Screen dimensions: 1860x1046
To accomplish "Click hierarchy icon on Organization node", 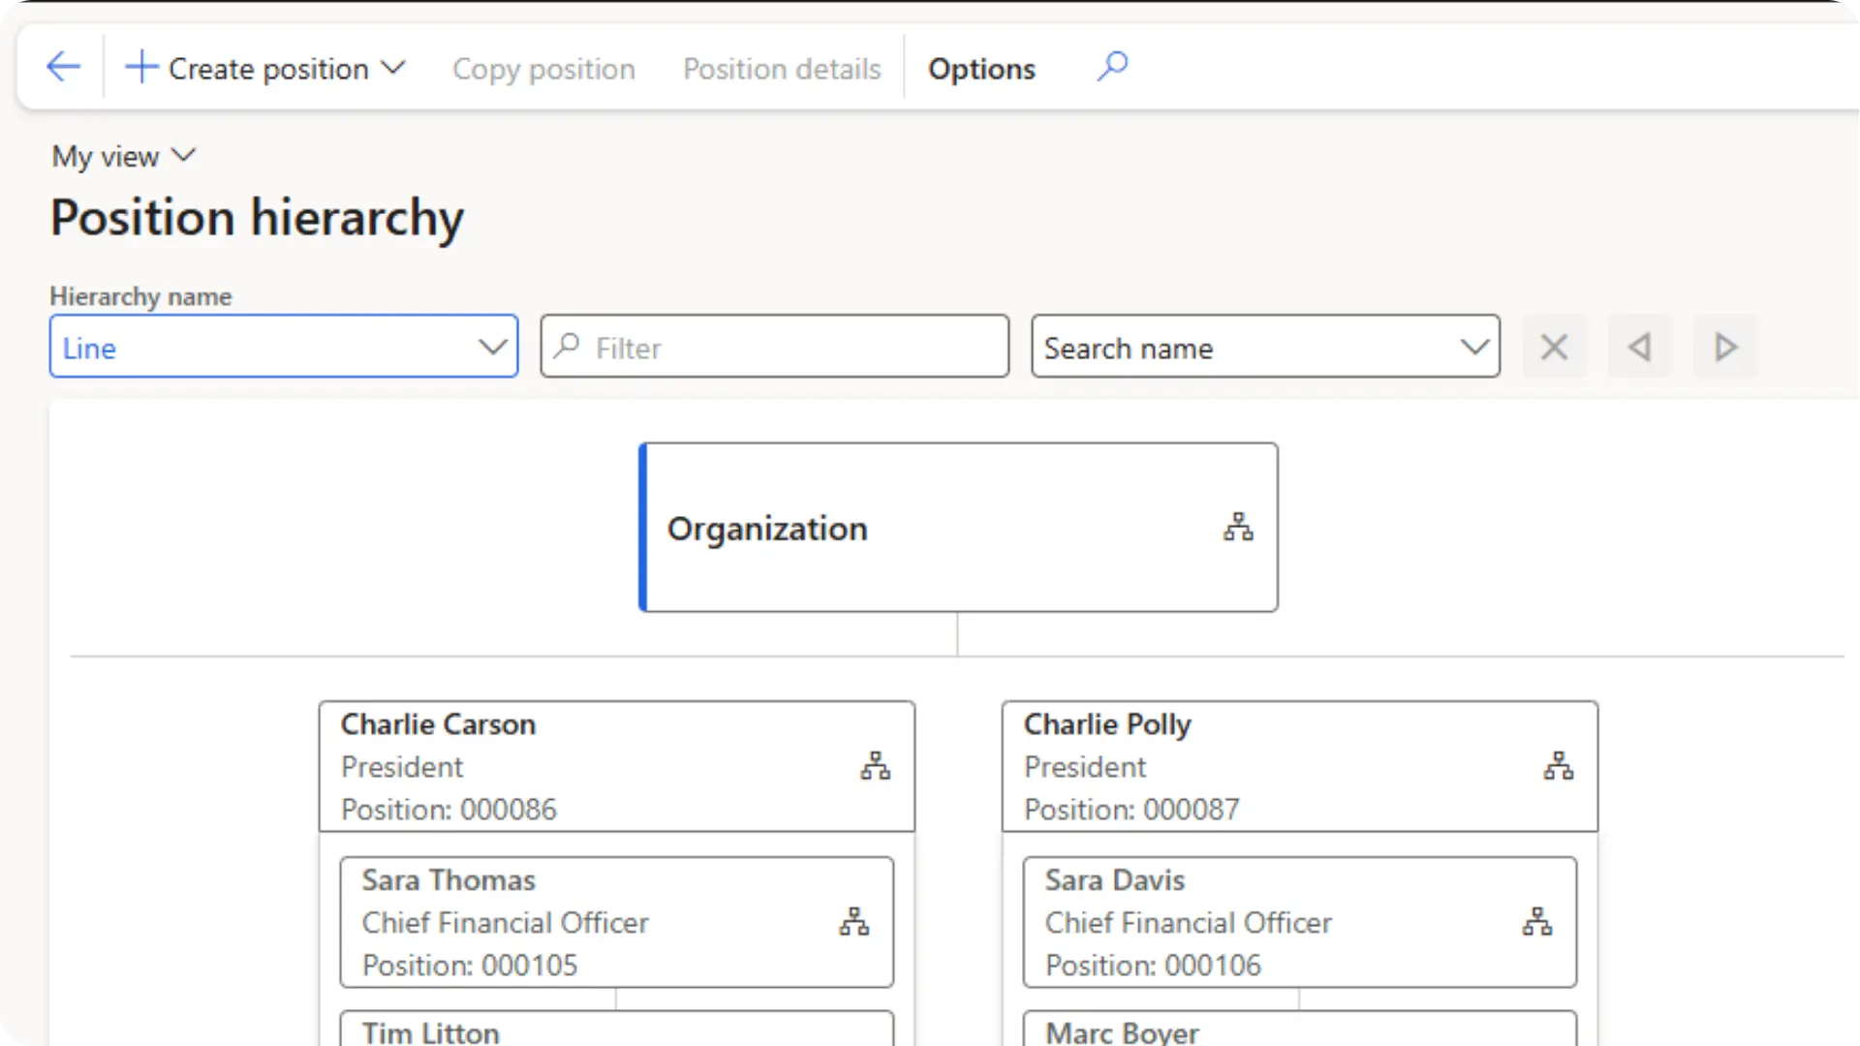I will [1237, 528].
